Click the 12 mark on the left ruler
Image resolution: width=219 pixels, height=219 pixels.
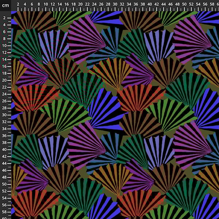pyautogui.click(x=4, y=53)
